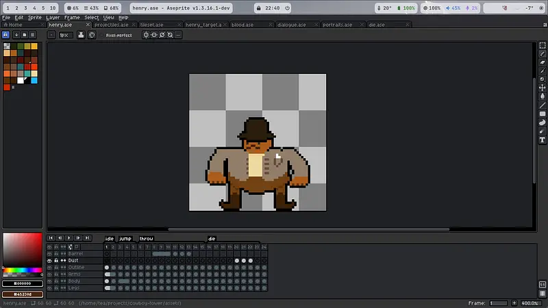
Task: Select the Rectangular Marquee tool
Action: click(x=543, y=45)
